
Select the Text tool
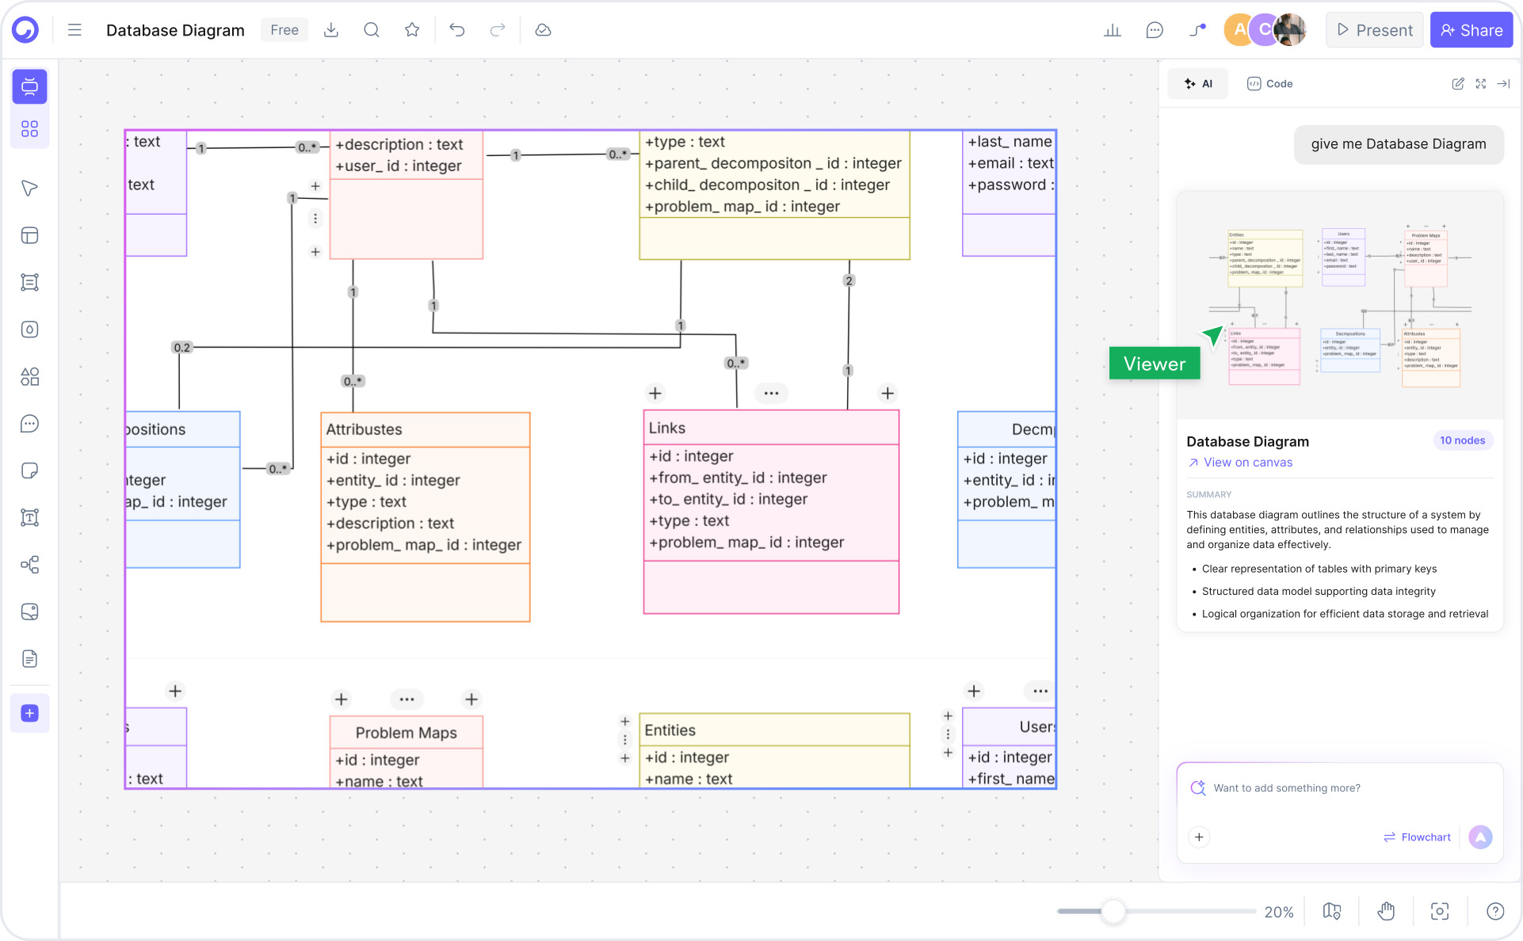tap(29, 517)
